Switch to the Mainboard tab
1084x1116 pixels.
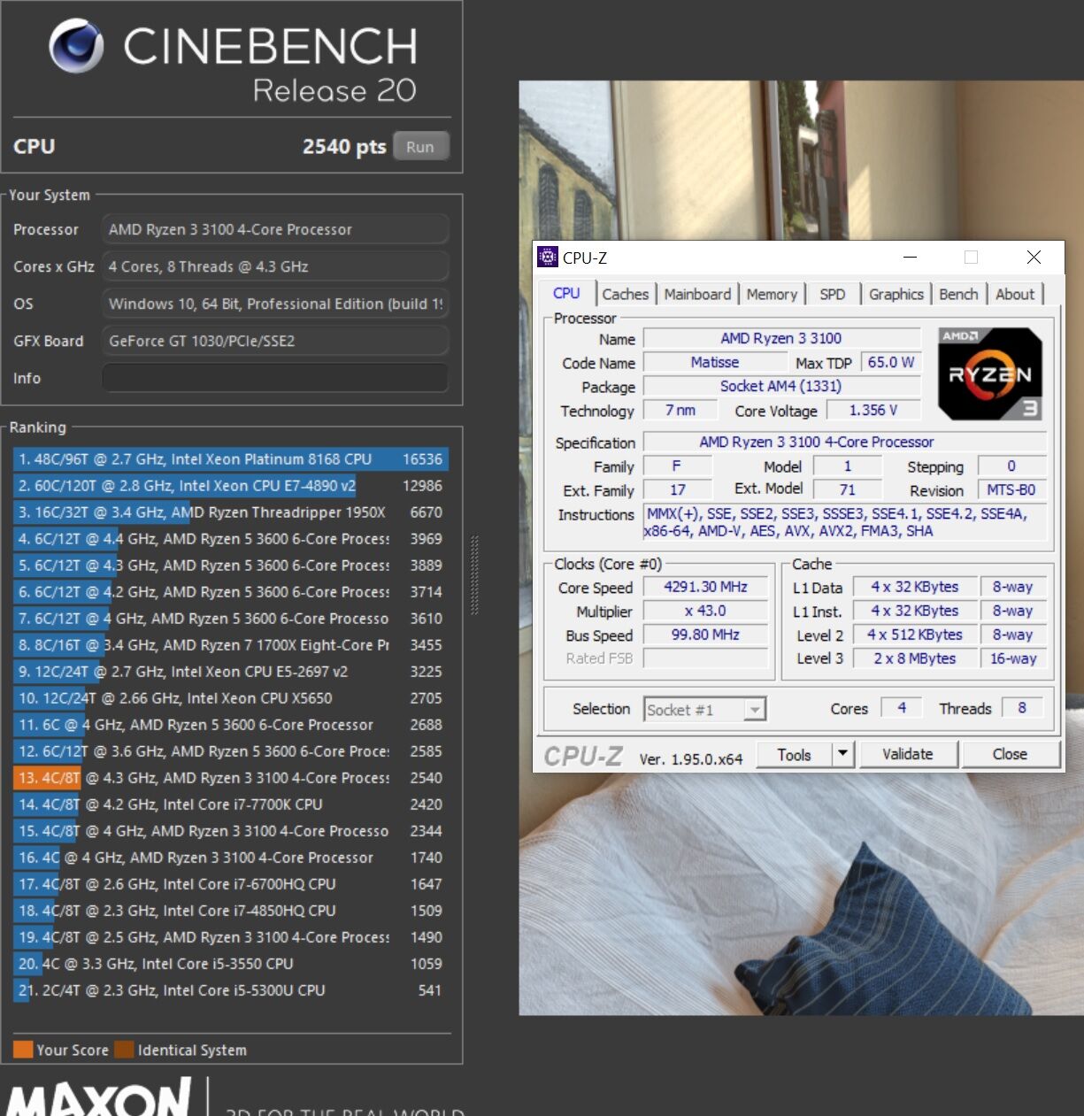[x=697, y=295]
